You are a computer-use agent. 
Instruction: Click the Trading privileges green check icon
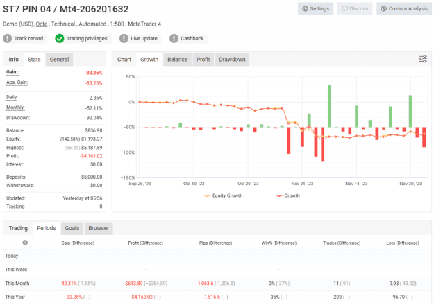tap(60, 38)
